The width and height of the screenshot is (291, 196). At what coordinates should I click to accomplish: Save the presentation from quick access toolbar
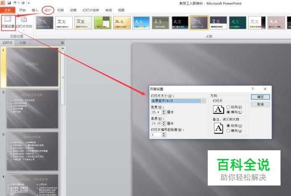[x=9, y=3]
